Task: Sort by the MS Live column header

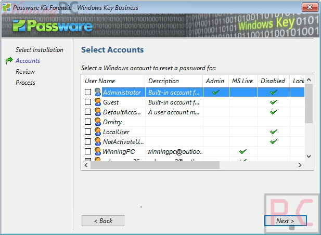Action: click(243, 81)
